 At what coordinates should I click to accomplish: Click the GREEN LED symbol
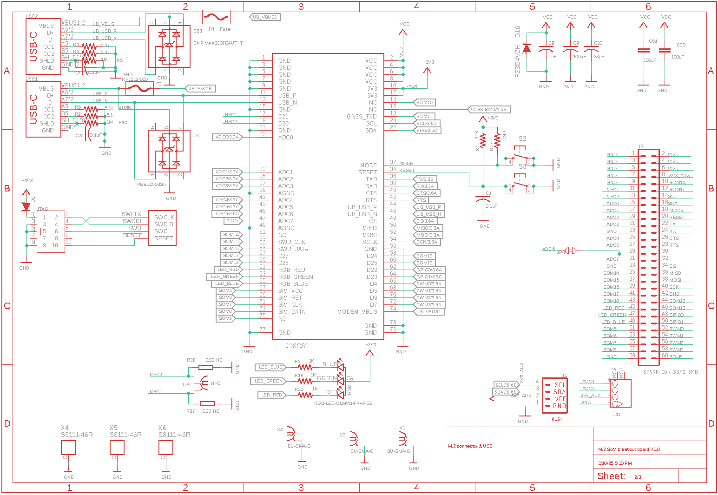click(x=341, y=380)
